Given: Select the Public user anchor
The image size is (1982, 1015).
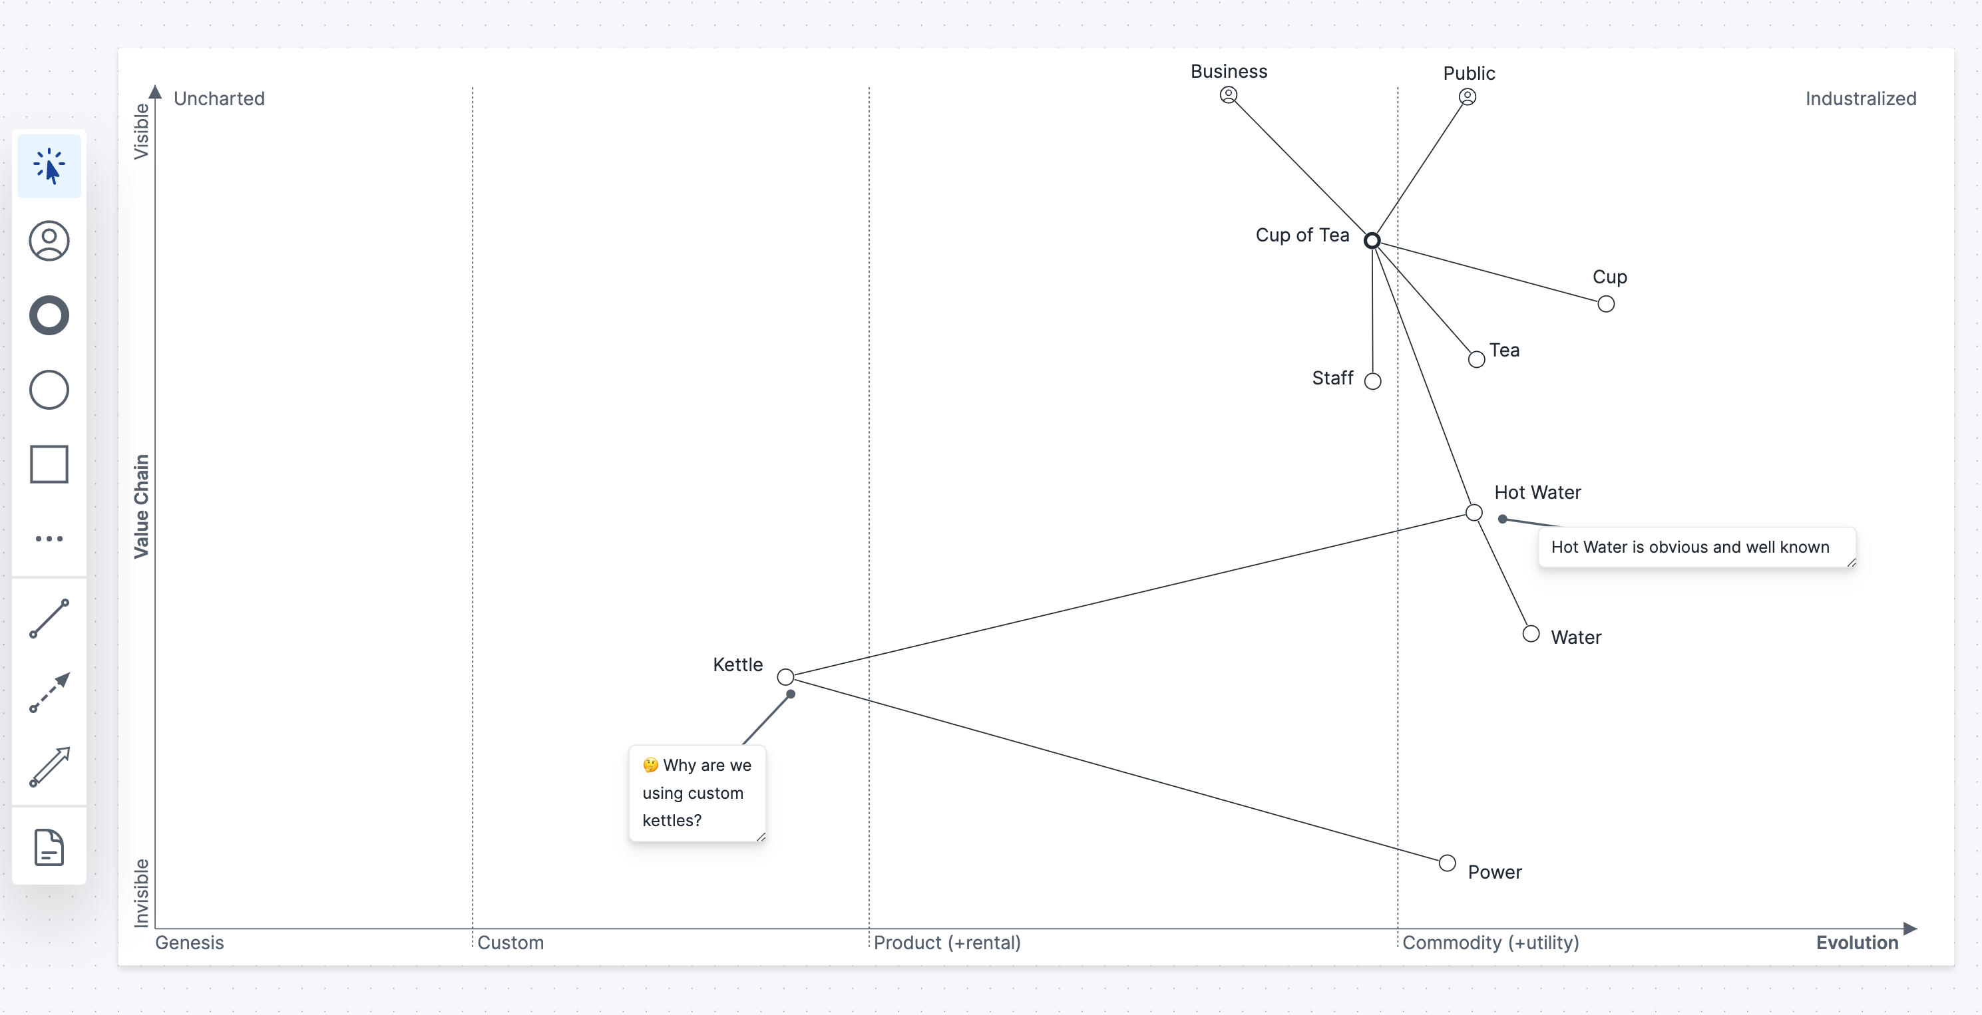Looking at the screenshot, I should pyautogui.click(x=1468, y=97).
